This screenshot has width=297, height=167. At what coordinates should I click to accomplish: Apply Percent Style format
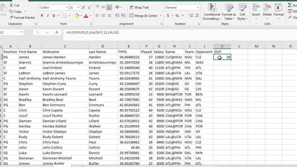[177, 15]
